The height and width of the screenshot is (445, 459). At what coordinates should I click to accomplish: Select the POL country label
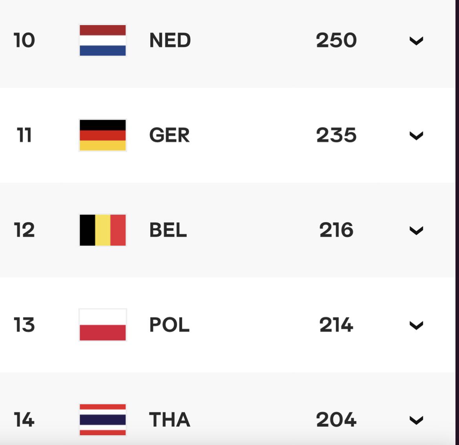pos(169,325)
